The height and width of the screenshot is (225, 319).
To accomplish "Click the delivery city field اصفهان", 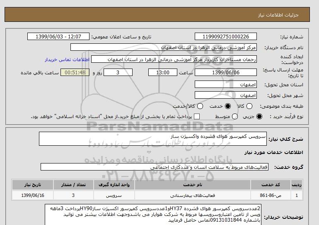I will tap(226, 95).
